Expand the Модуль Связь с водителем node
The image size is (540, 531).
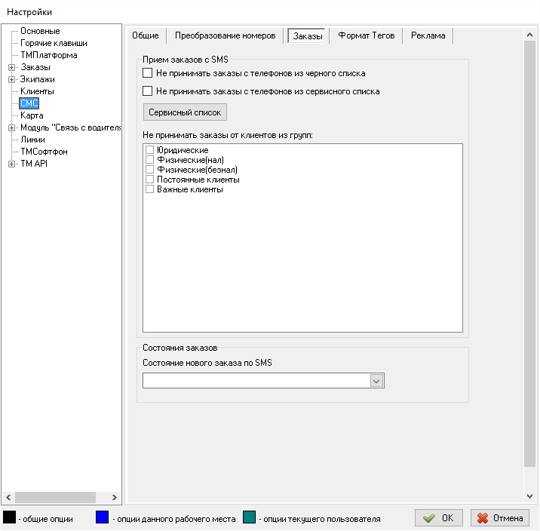tap(11, 127)
